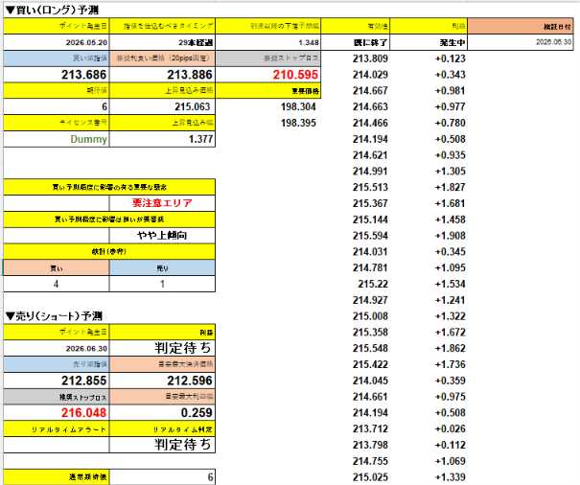580x485 pixels.
Task: Select the 発生中 status cell
Action: pyautogui.click(x=429, y=42)
